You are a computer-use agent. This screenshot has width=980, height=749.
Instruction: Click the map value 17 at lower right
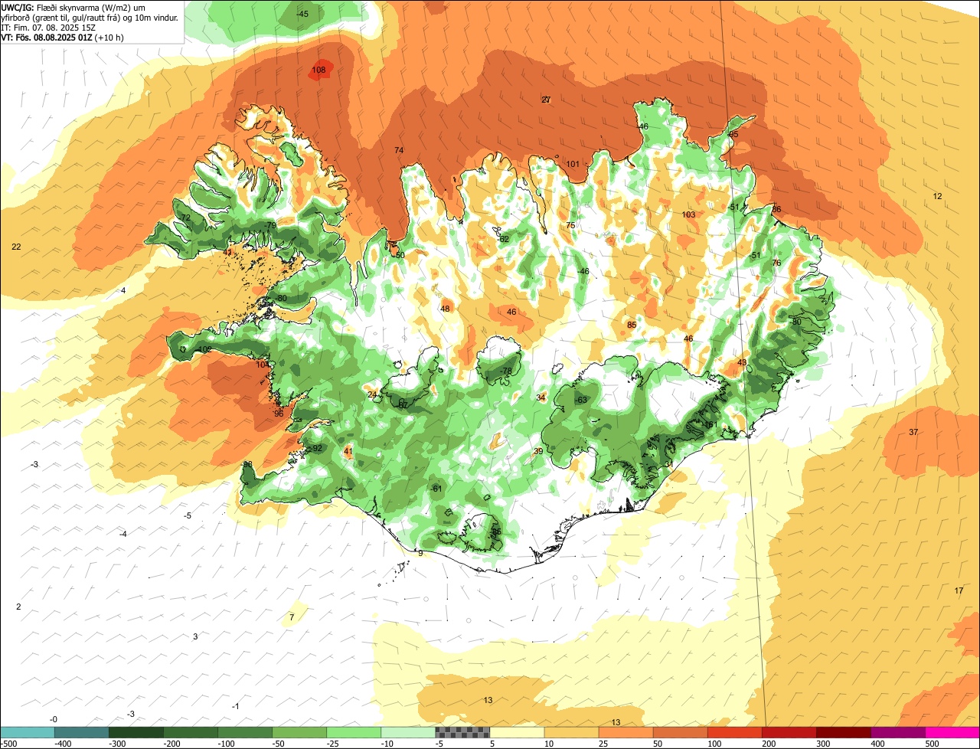[959, 590]
